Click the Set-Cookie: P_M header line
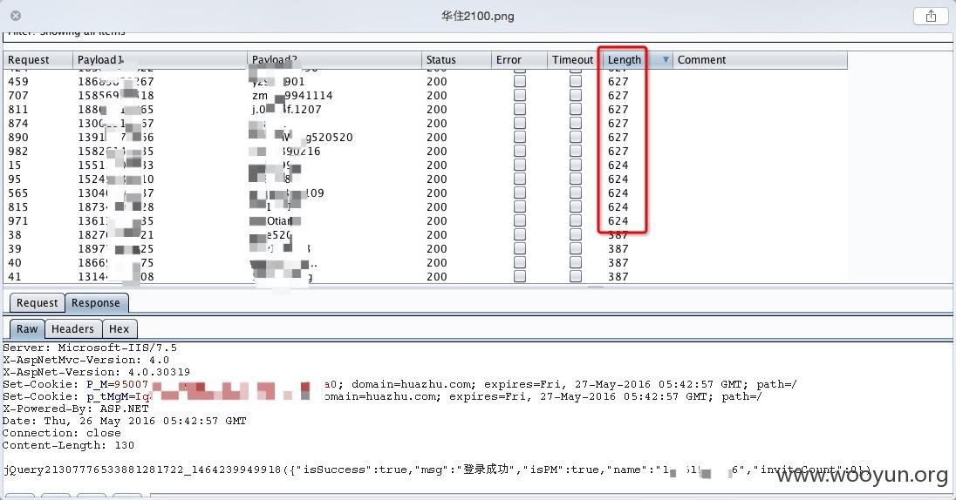This screenshot has height=500, width=956. (399, 384)
